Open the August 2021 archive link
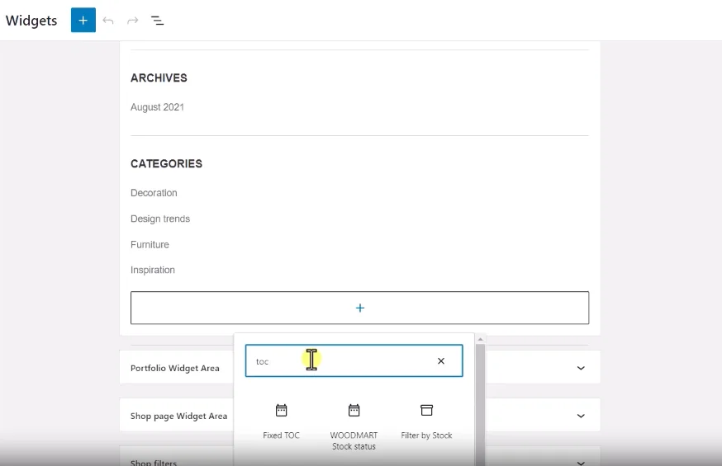722x466 pixels. [157, 107]
